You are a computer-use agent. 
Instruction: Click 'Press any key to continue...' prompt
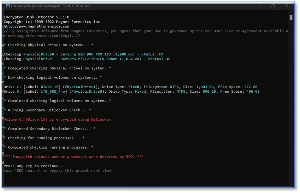(x=34, y=166)
